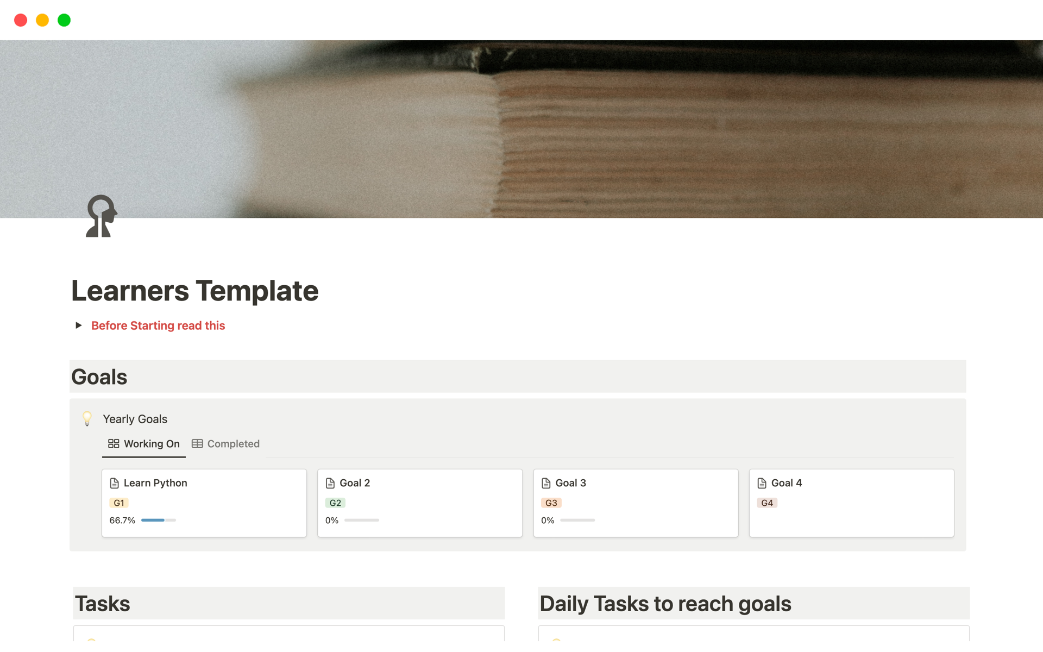Switch to the Completed tab
This screenshot has height=652, width=1043.
[233, 444]
